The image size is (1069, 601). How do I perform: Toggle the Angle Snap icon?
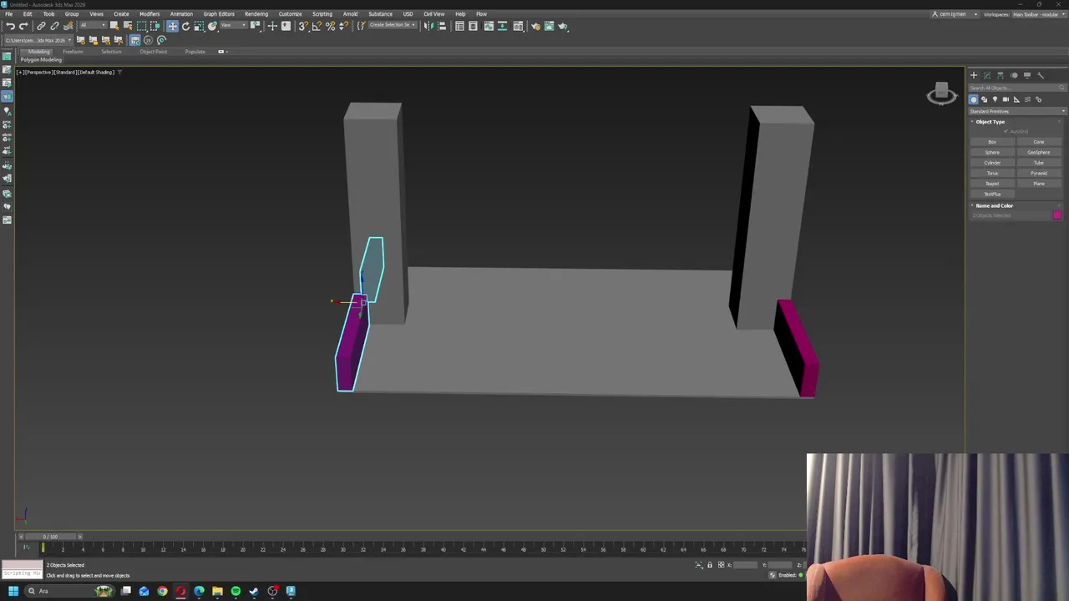click(317, 26)
